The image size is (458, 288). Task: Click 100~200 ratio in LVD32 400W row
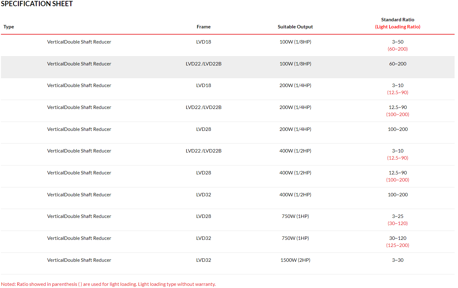click(x=398, y=195)
